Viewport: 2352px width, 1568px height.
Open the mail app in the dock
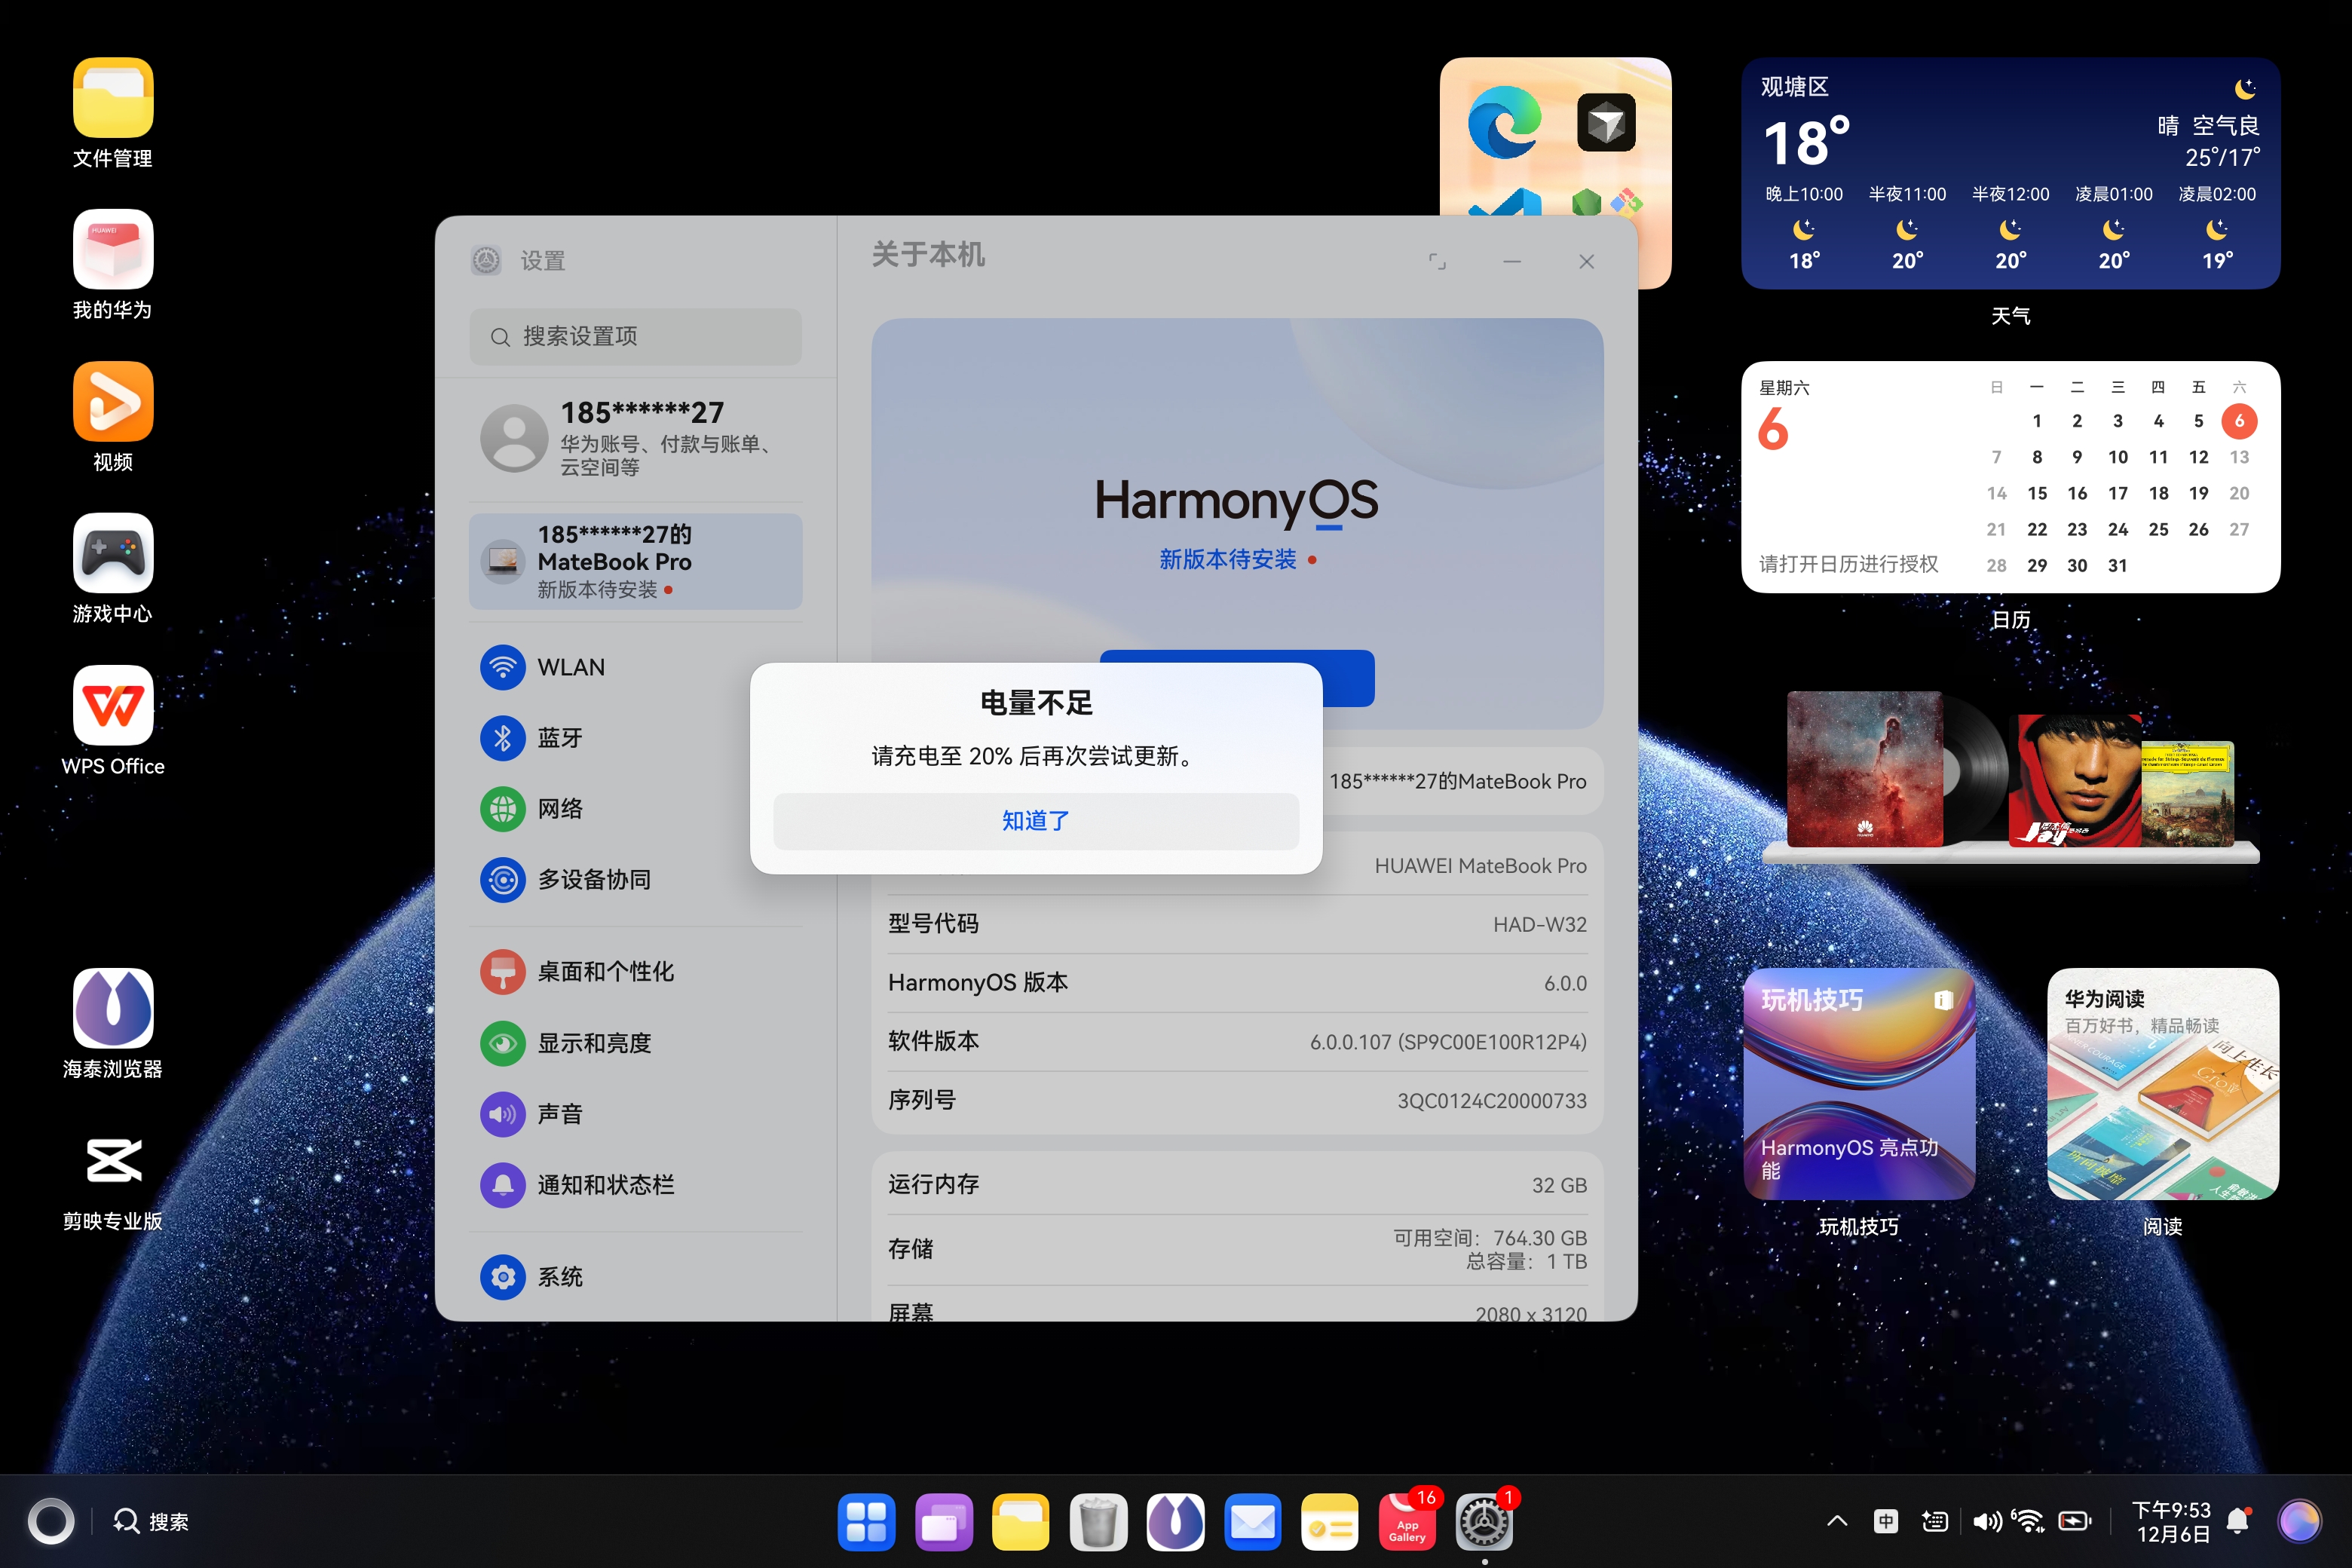(x=1252, y=1522)
